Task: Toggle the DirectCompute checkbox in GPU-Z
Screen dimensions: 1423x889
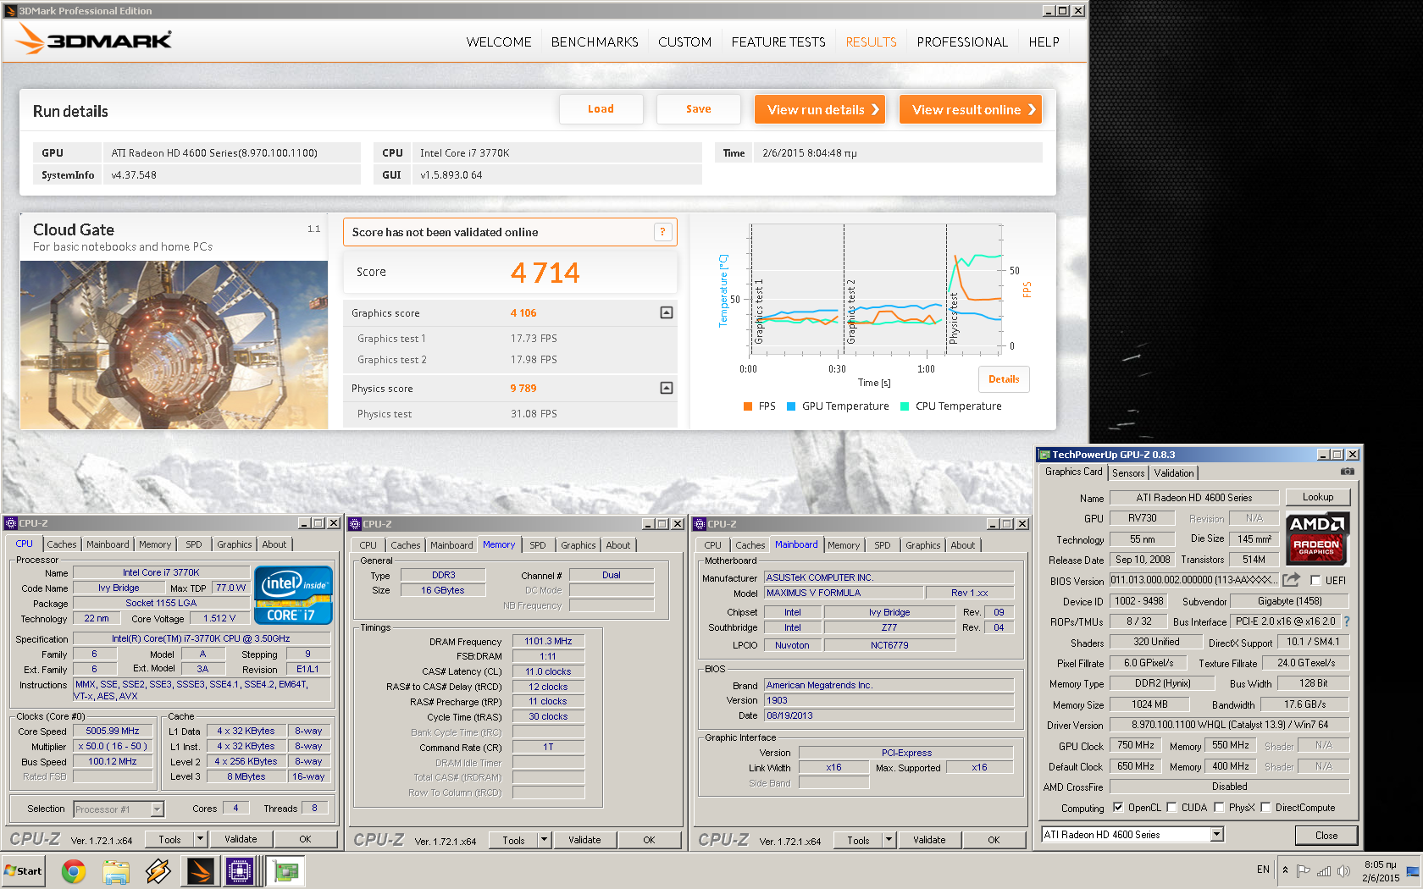Action: click(x=1265, y=807)
